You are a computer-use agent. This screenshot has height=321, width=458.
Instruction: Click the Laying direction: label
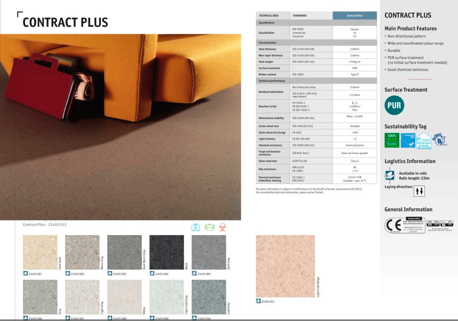click(399, 187)
